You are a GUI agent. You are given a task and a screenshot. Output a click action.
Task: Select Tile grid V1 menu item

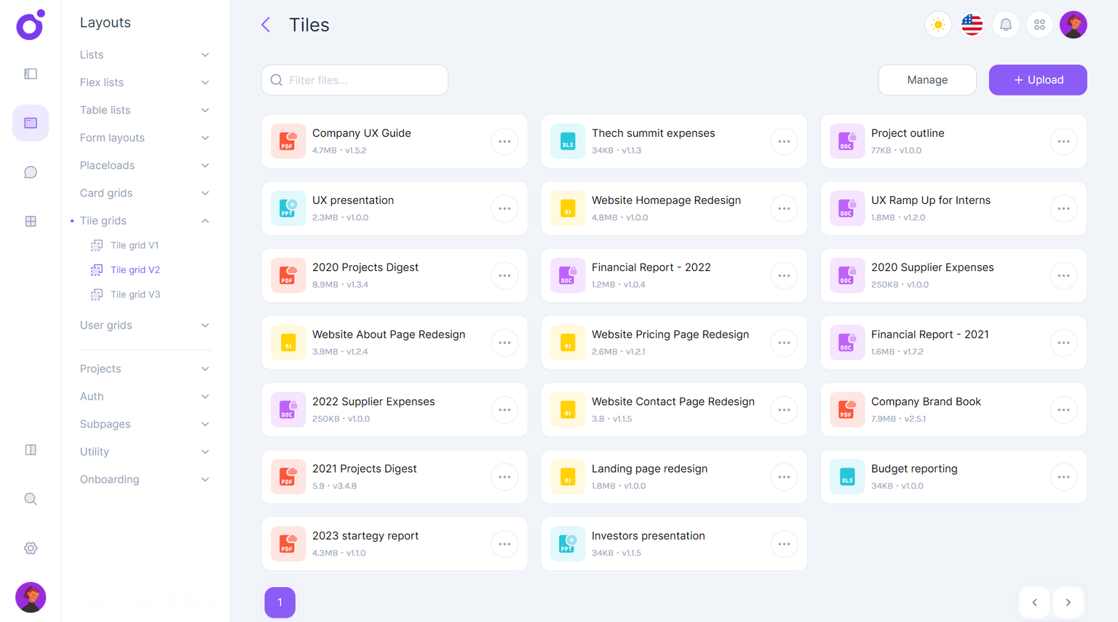135,245
